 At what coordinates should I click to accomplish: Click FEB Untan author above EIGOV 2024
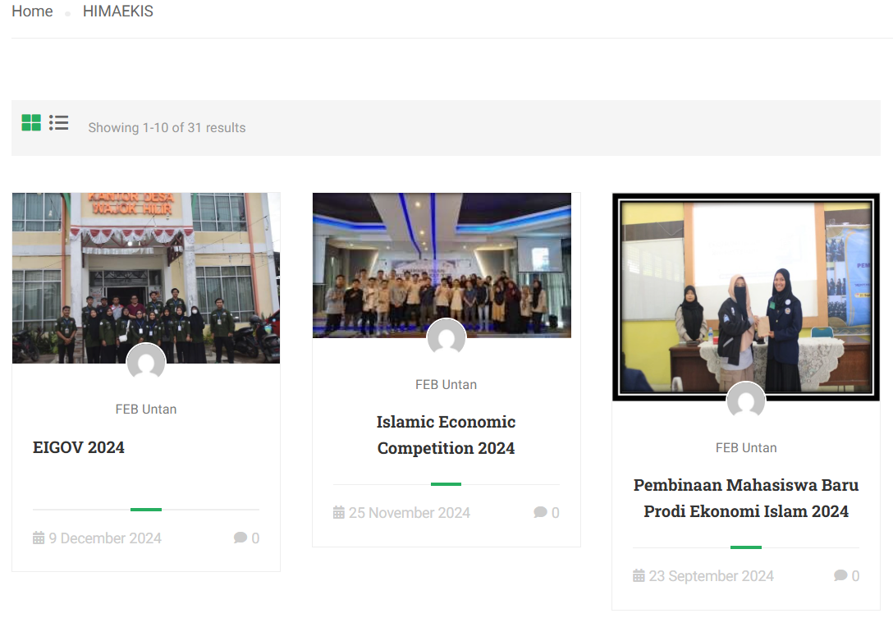point(146,409)
